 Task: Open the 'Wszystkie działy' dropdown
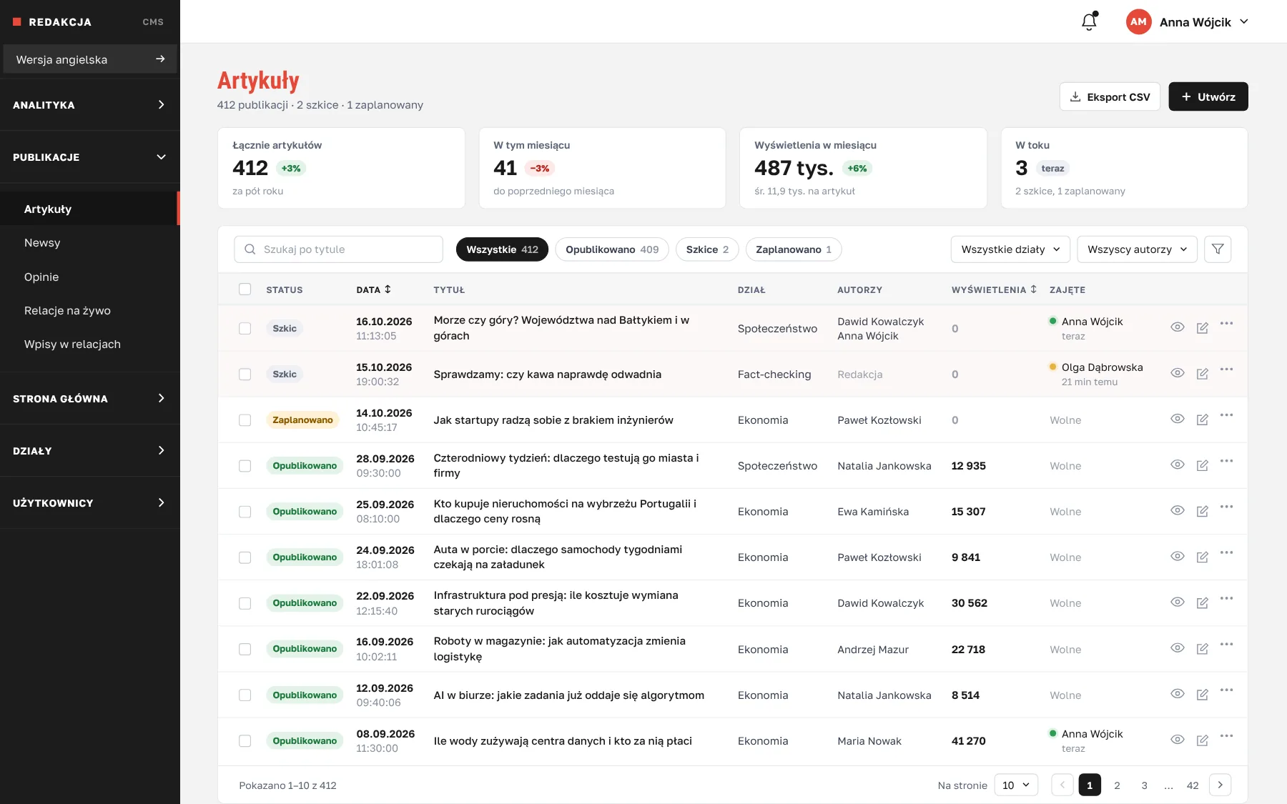(x=1010, y=249)
